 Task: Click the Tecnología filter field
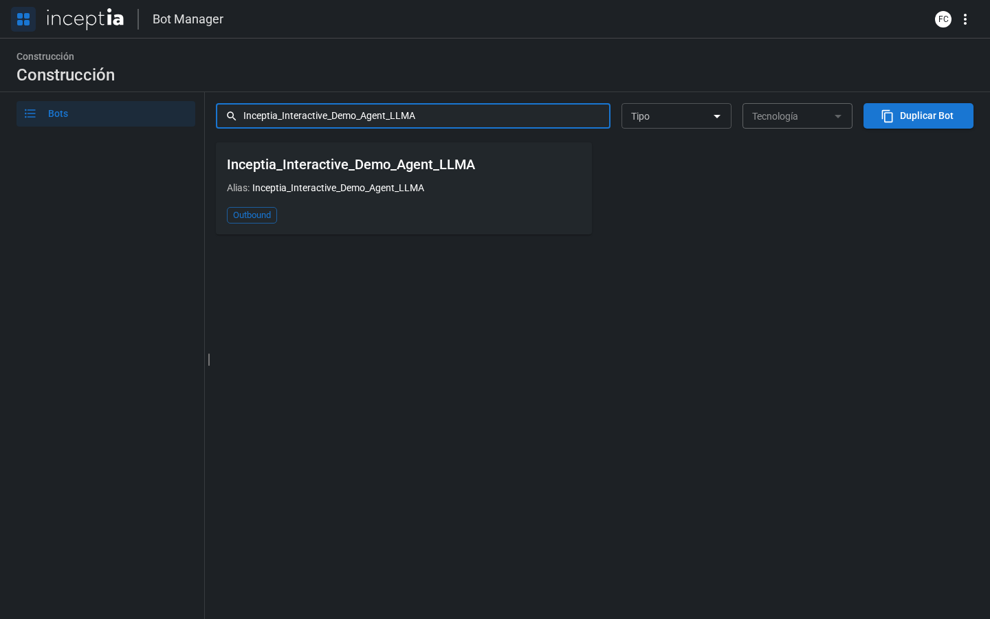click(x=797, y=116)
